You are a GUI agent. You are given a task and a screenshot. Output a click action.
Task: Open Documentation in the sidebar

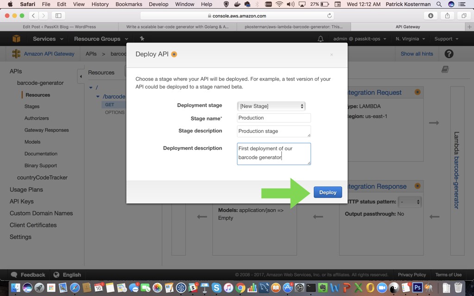tap(41, 154)
